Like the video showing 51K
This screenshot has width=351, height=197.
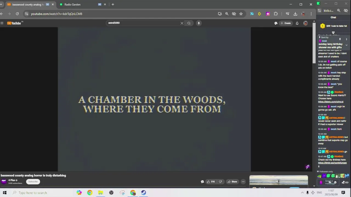(x=211, y=182)
